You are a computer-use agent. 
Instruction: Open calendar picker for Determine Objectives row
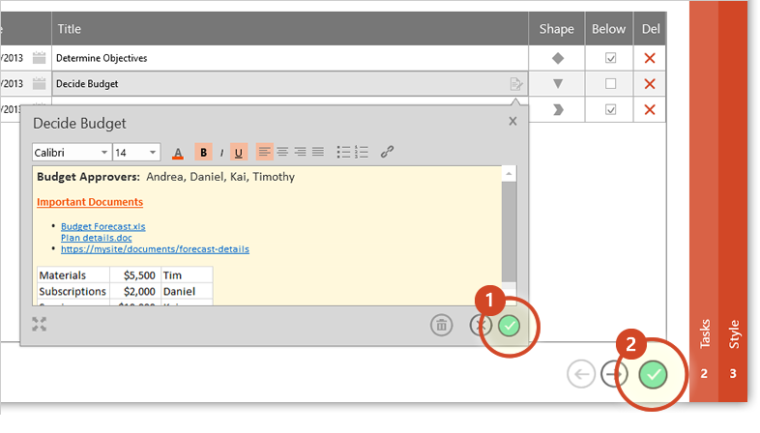coord(39,58)
